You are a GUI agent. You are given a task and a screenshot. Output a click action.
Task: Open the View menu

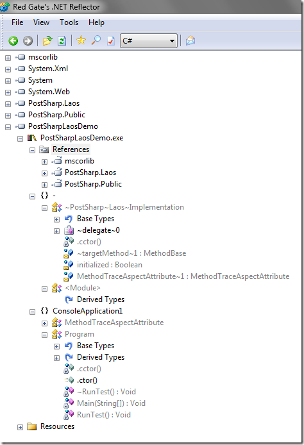click(x=41, y=22)
